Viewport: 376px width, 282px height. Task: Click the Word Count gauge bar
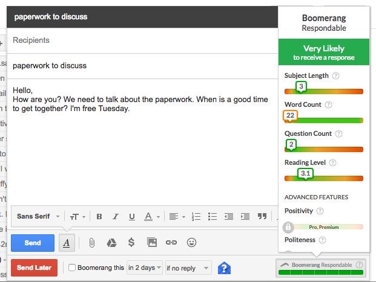(x=324, y=120)
